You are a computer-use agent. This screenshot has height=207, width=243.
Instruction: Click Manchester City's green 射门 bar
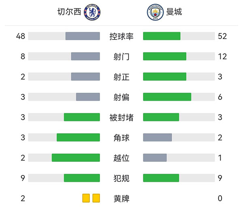pyautogui.click(x=164, y=56)
